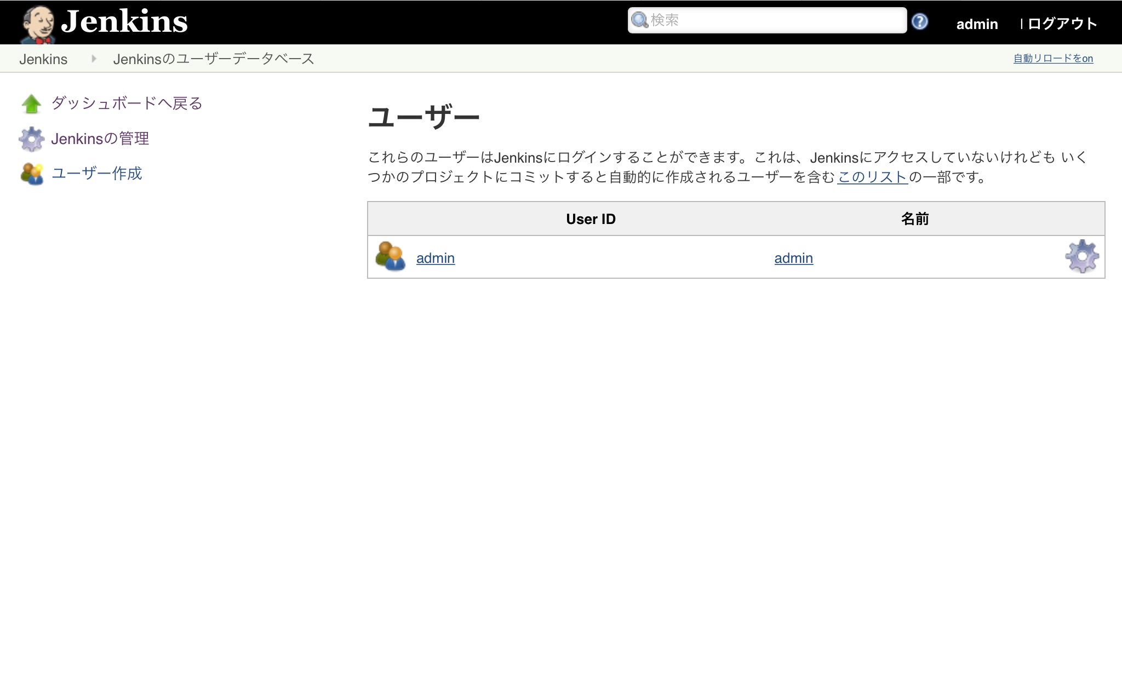Open the help question mark icon
The image size is (1122, 684).
click(920, 21)
